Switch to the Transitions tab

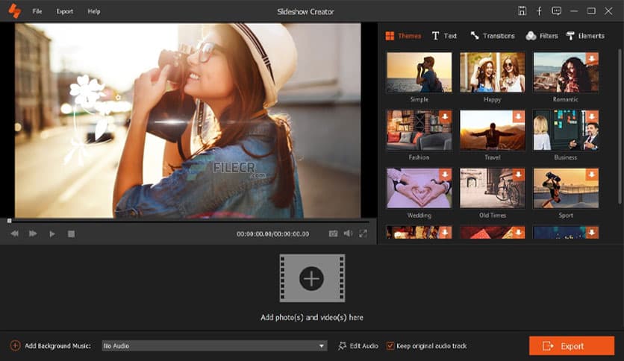point(493,36)
